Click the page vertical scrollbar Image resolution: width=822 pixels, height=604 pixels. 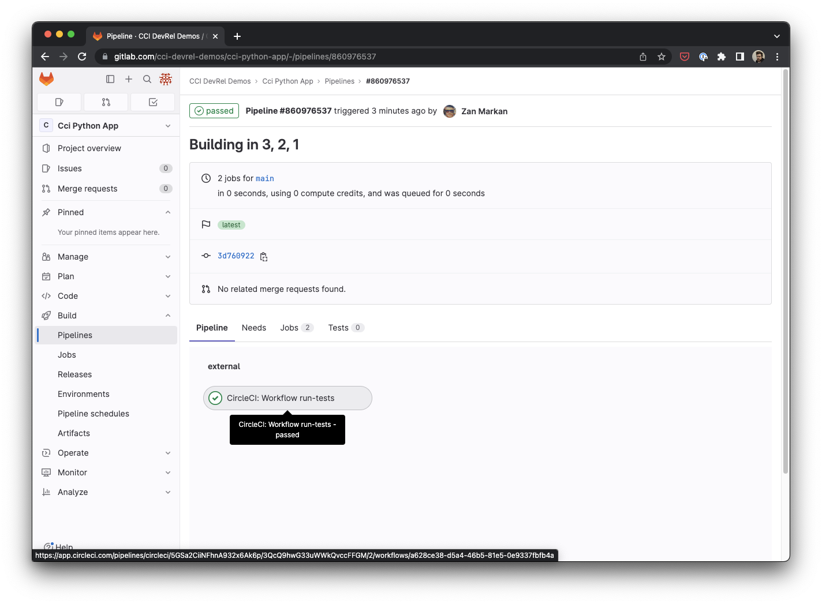786,271
